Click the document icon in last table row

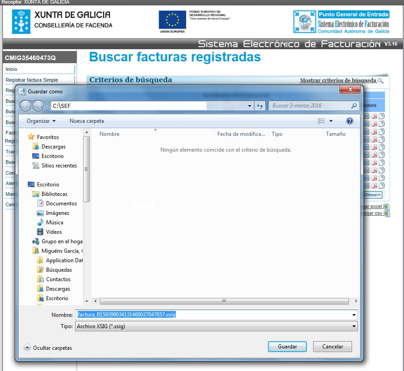point(381,185)
